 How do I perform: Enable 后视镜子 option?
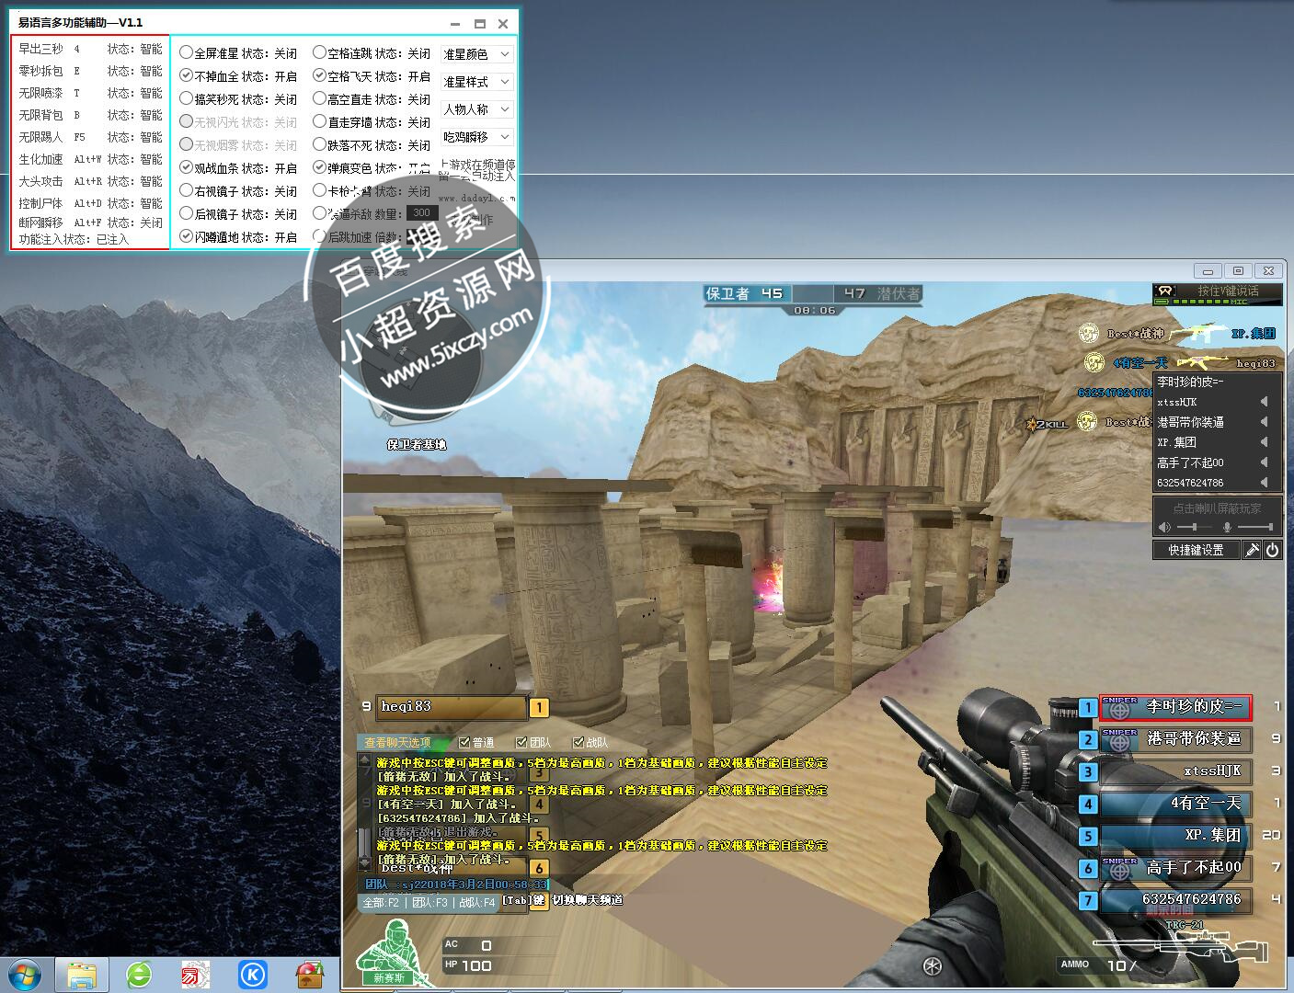186,214
